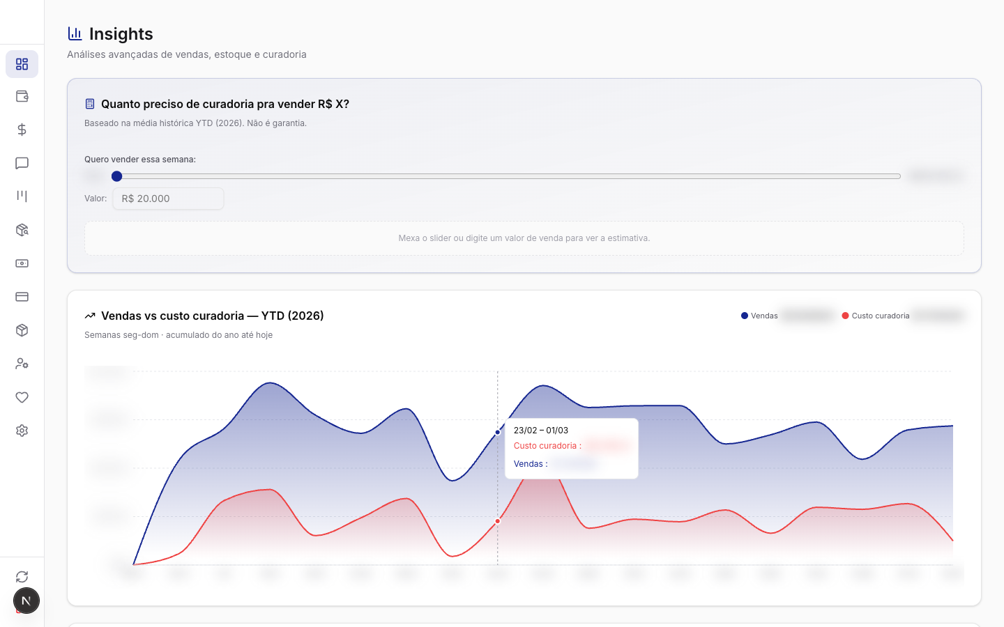Open the dashboard grid icon in sidebar
The height and width of the screenshot is (627, 1004).
click(x=22, y=64)
